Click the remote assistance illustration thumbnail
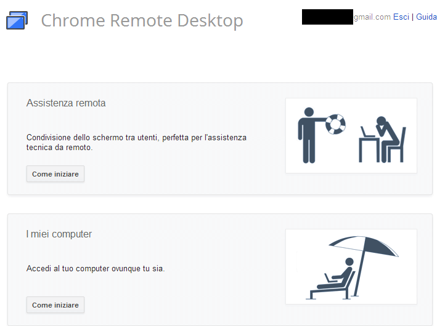Viewport: 445px width, 326px height. coord(351,135)
